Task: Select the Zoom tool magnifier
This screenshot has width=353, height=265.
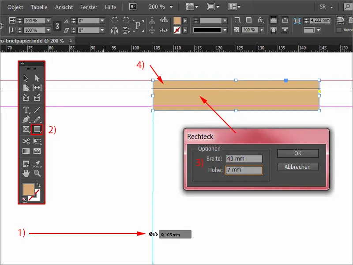Action: [x=37, y=173]
